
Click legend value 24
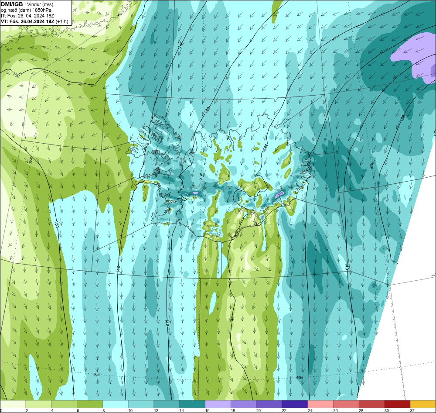310,410
